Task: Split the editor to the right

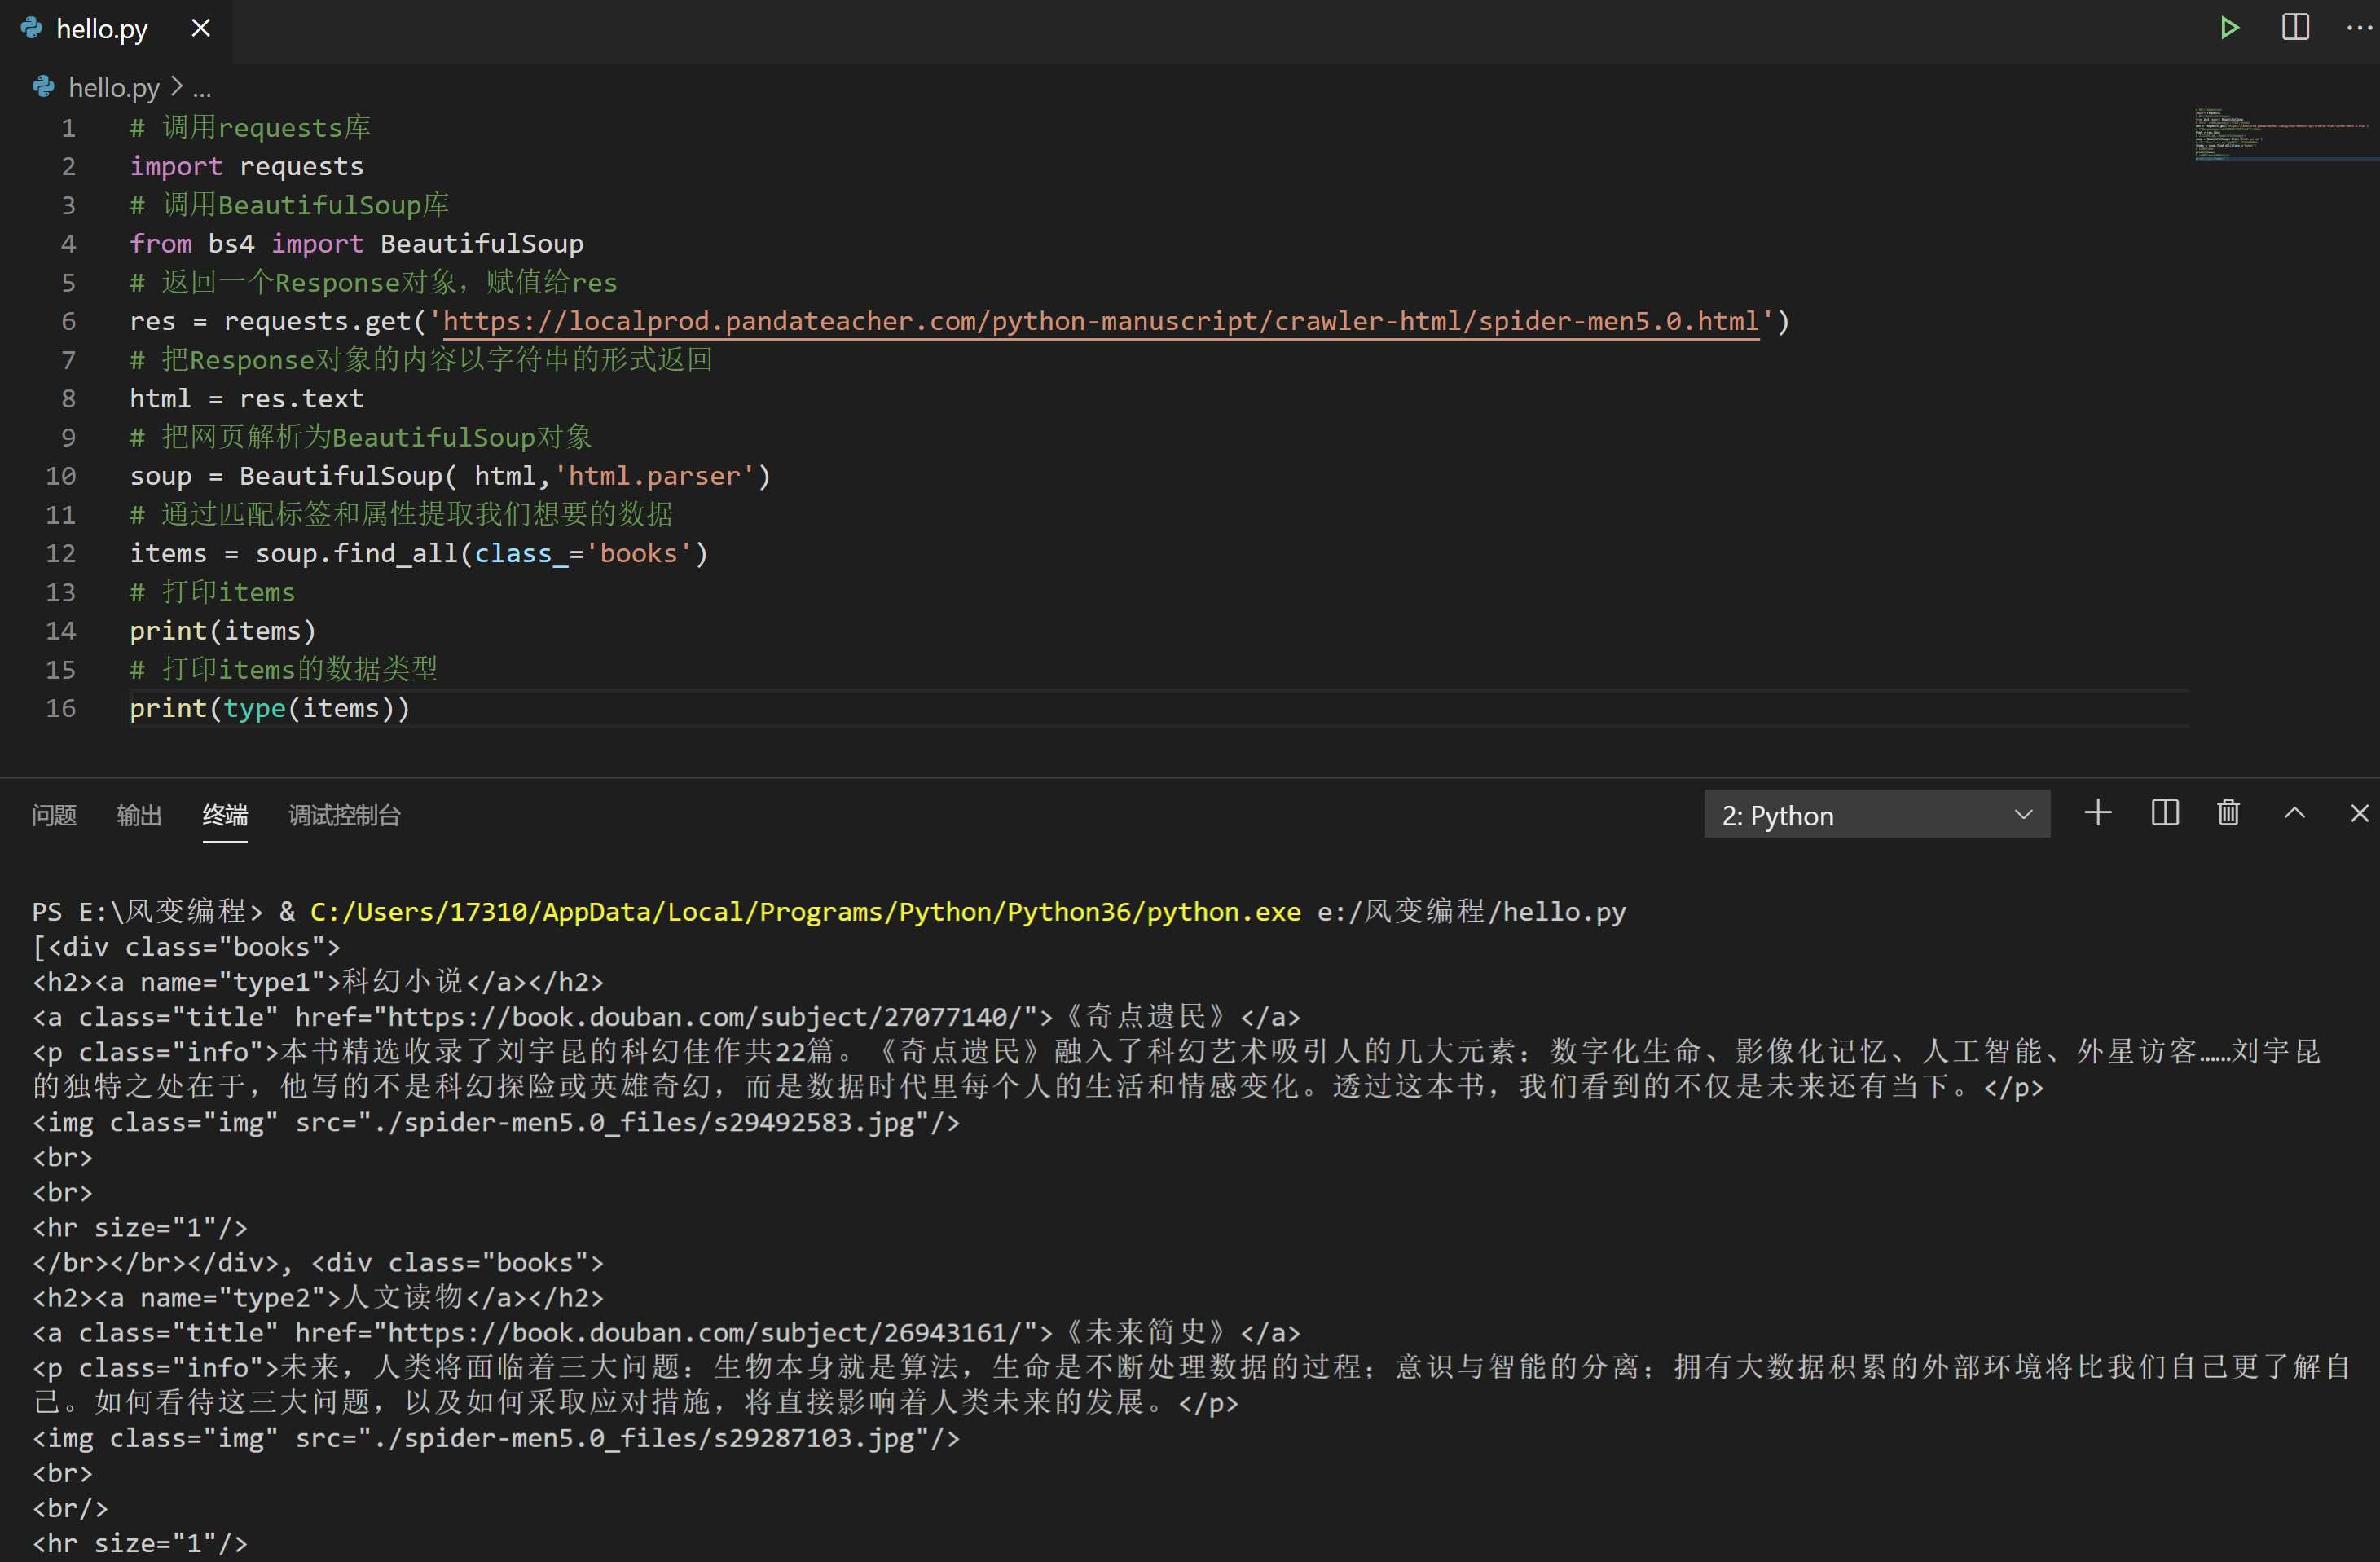Action: [x=2295, y=27]
